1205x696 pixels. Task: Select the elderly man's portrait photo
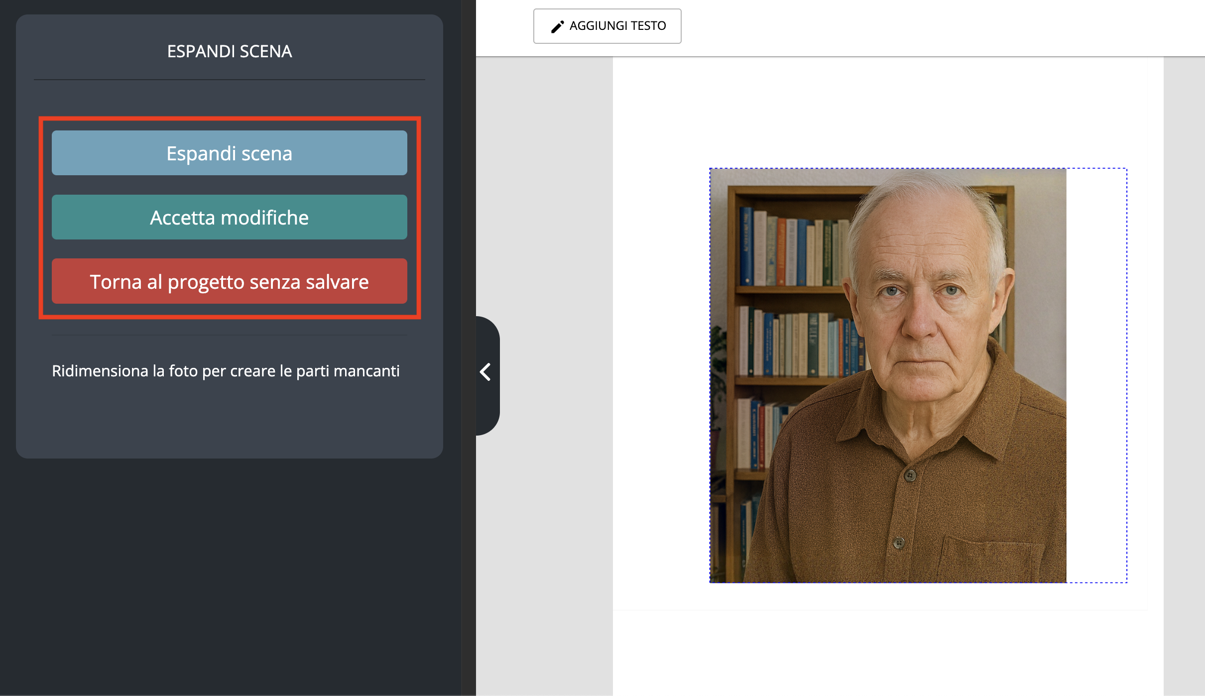click(x=887, y=375)
